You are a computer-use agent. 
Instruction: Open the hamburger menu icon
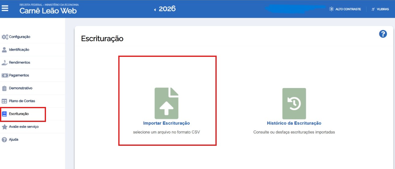[x=5, y=8]
